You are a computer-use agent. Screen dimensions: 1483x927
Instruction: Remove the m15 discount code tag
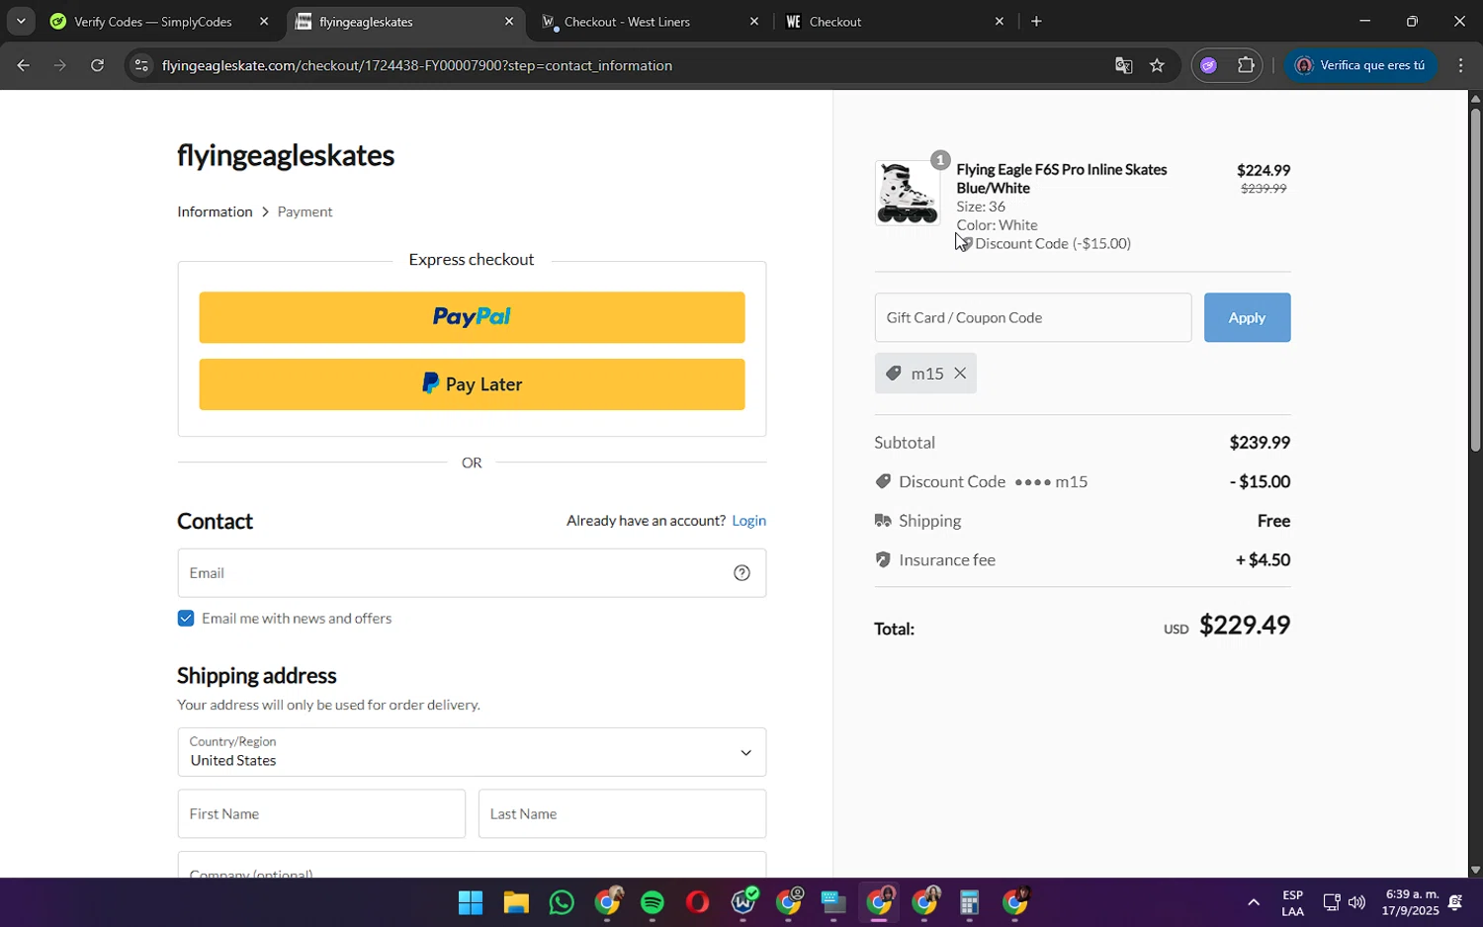pos(959,374)
